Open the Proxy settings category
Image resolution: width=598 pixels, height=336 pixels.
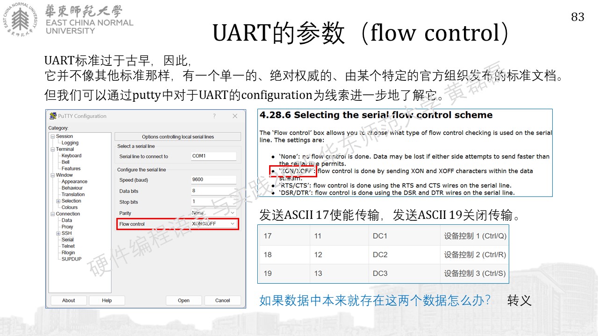[x=67, y=227]
